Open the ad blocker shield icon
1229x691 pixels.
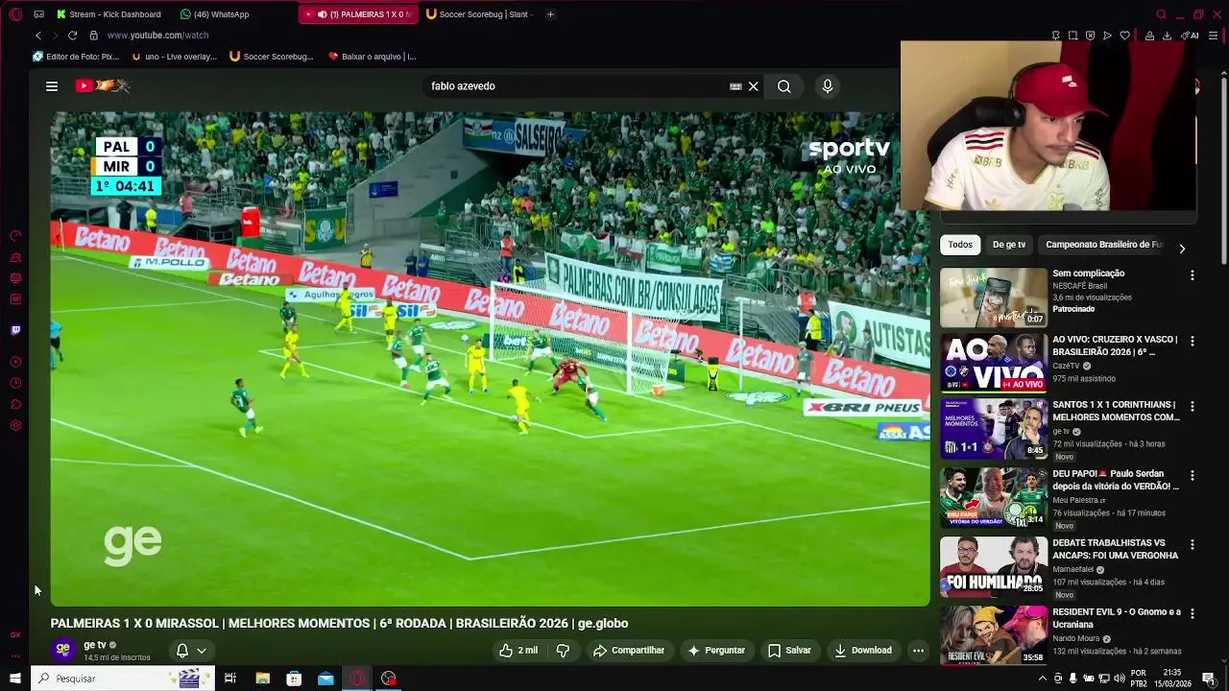pos(1090,36)
